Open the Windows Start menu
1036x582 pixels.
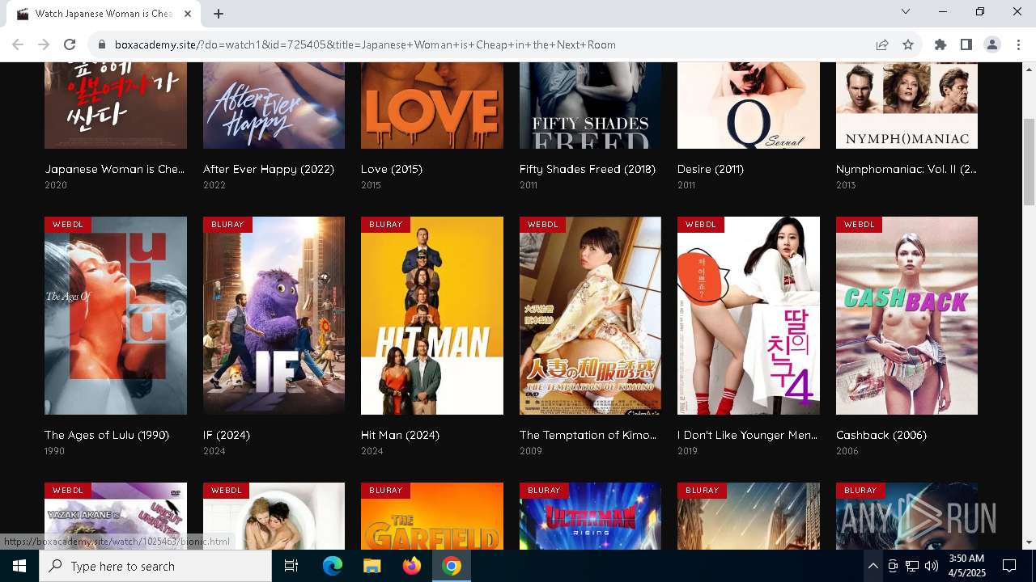tap(19, 566)
